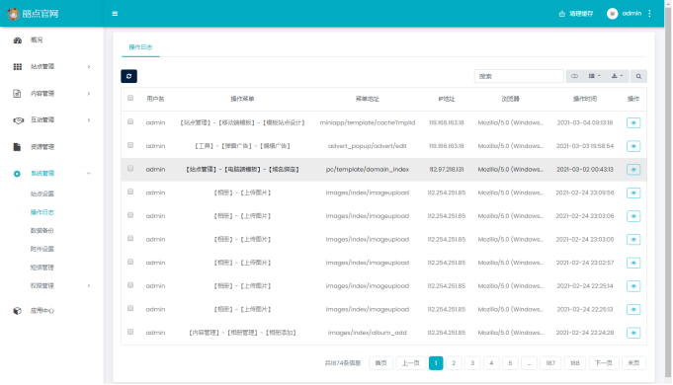This screenshot has height=385, width=673.
Task: Go to page 5 in the pagination
Action: 510,363
